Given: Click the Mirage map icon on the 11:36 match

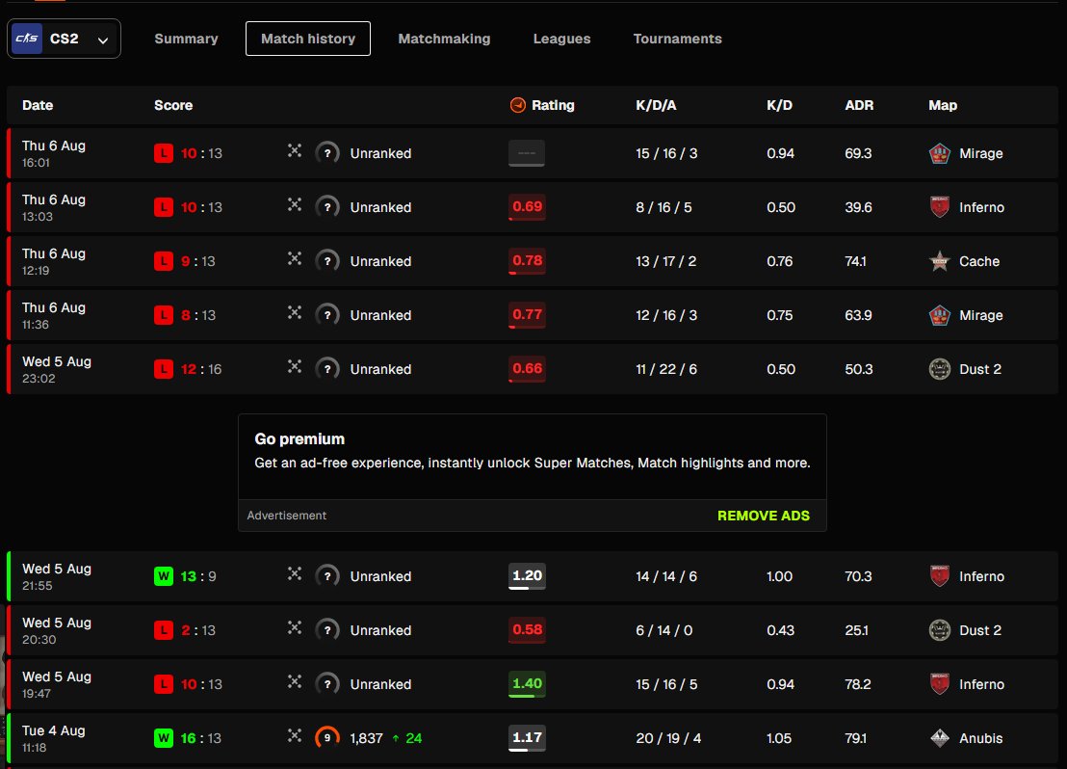Looking at the screenshot, I should (940, 315).
